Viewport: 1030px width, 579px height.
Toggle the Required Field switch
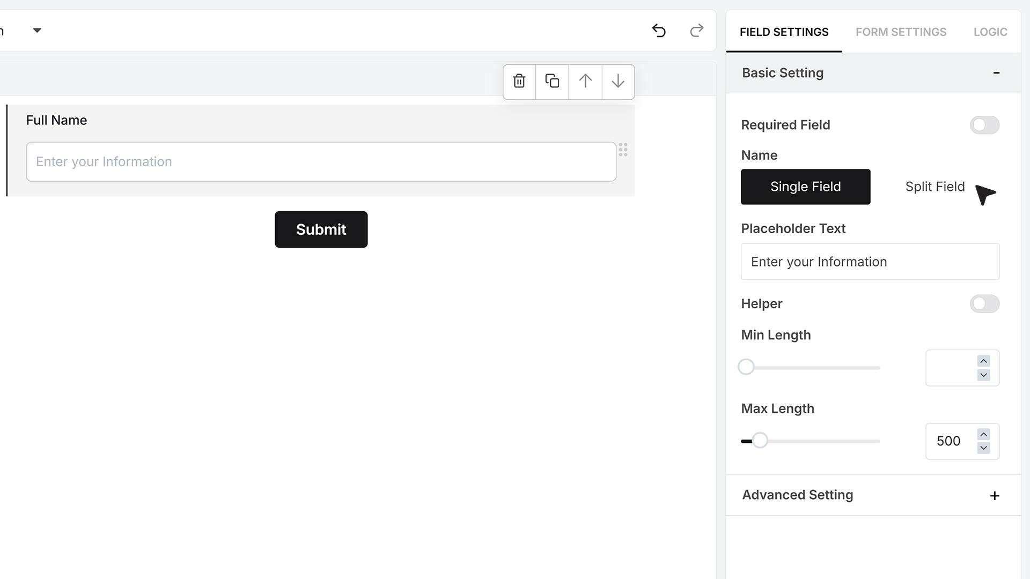[984, 125]
